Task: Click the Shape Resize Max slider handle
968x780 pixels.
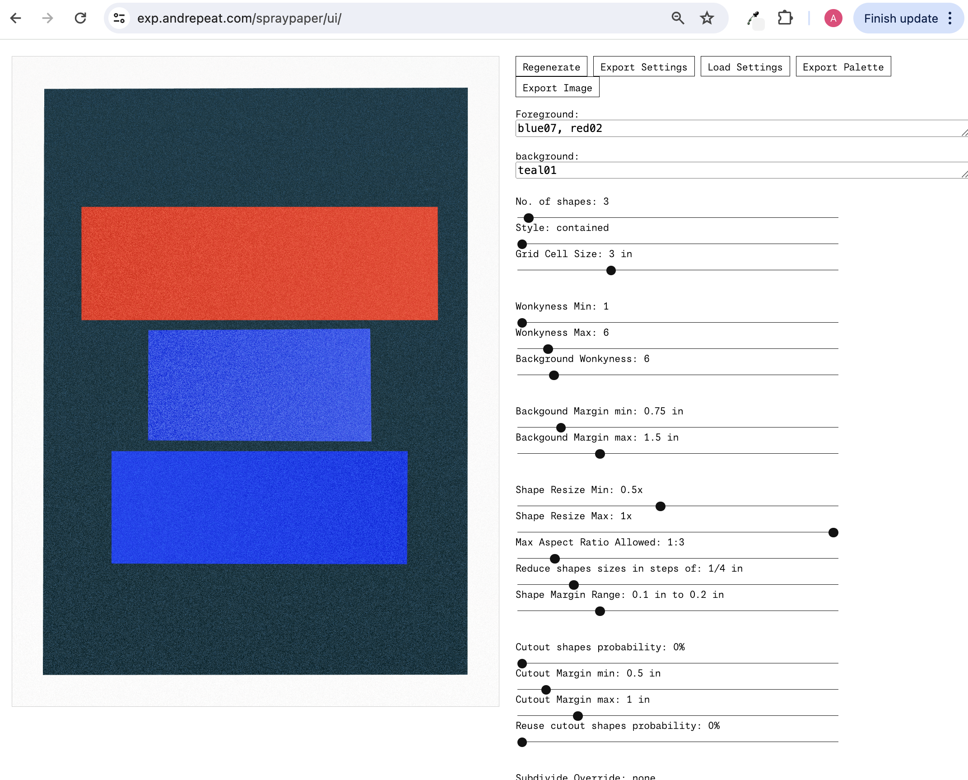Action: pos(833,532)
